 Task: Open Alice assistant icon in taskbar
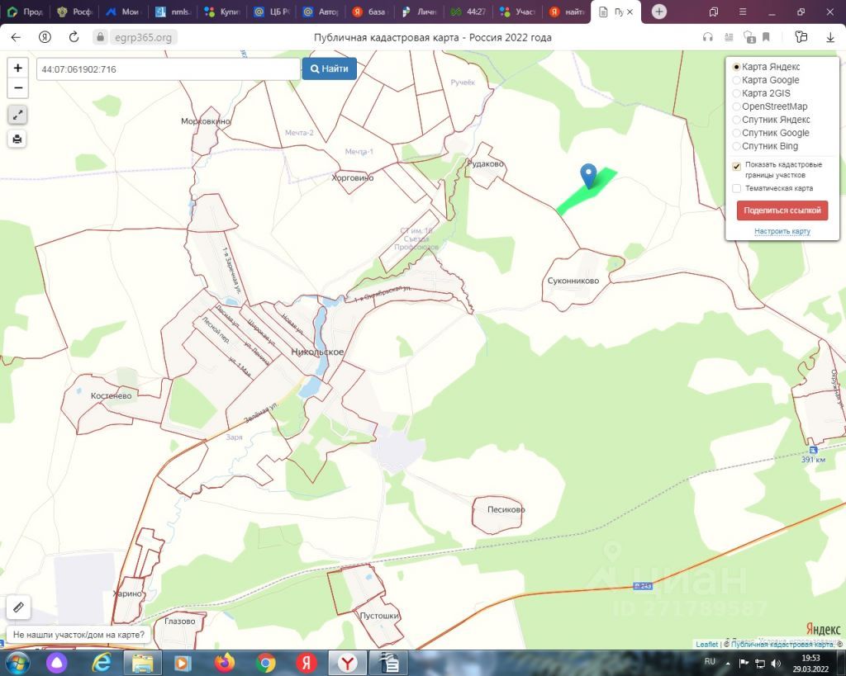(58, 663)
